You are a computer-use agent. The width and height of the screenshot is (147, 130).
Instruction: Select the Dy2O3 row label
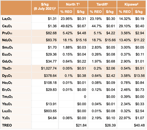[x=7, y=76]
